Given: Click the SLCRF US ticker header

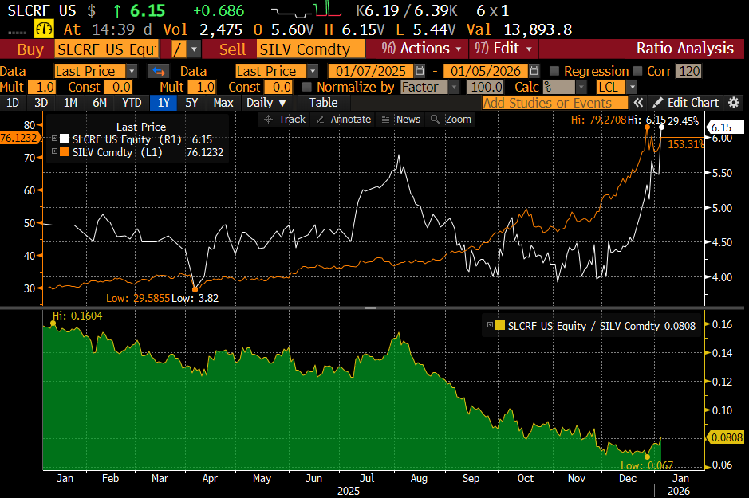Looking at the screenshot, I should tap(41, 10).
